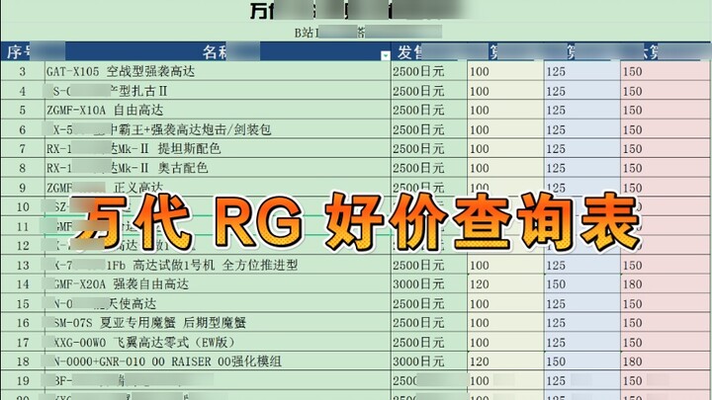Screen dimensions: 712x400
Task: Click the "125" value in the 提坦斯配色 row
Action: (x=582, y=149)
